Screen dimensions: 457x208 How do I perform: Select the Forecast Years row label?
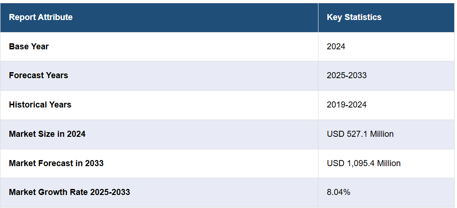pyautogui.click(x=38, y=75)
